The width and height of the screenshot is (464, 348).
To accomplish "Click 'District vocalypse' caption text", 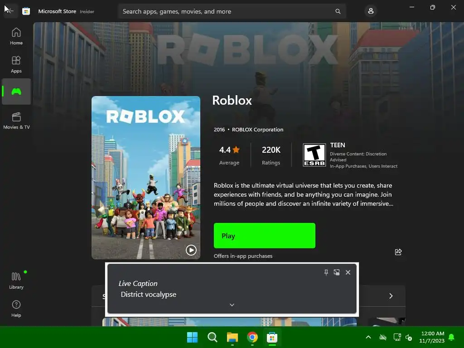I will 149,295.
